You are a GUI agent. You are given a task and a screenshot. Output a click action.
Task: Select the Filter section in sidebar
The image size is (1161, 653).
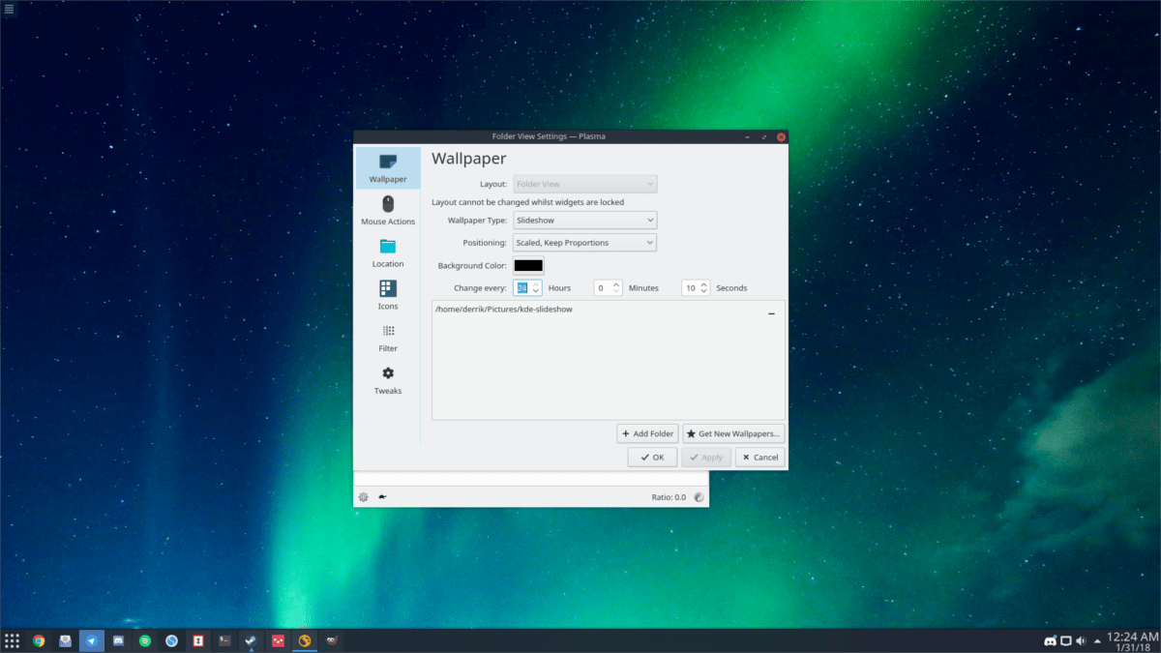pos(387,338)
